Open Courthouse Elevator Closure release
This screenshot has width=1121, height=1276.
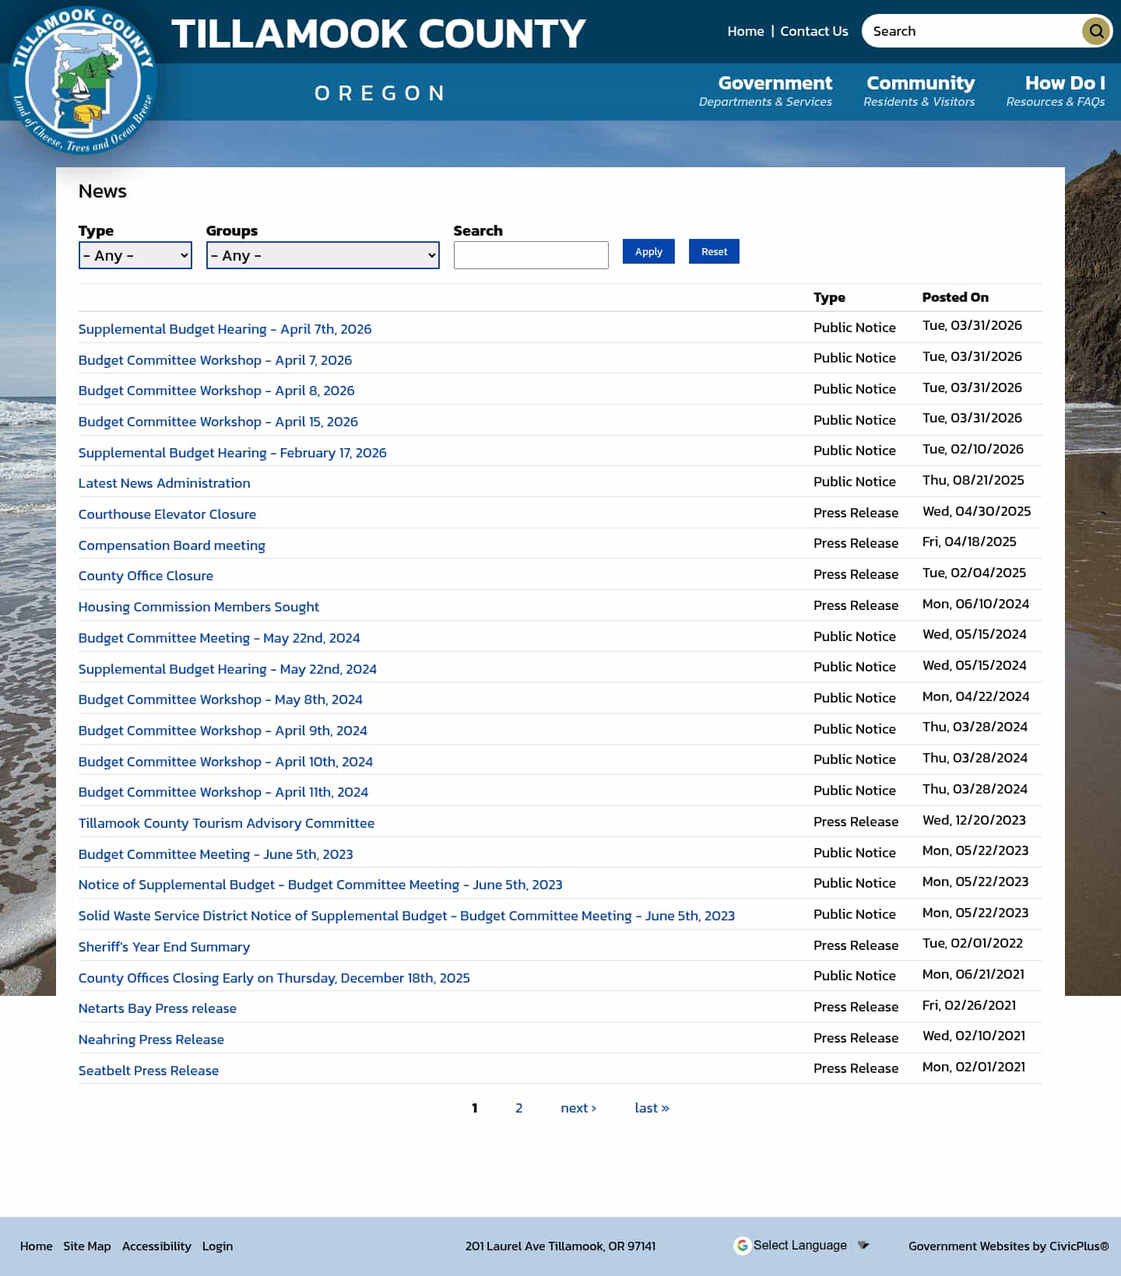(167, 514)
